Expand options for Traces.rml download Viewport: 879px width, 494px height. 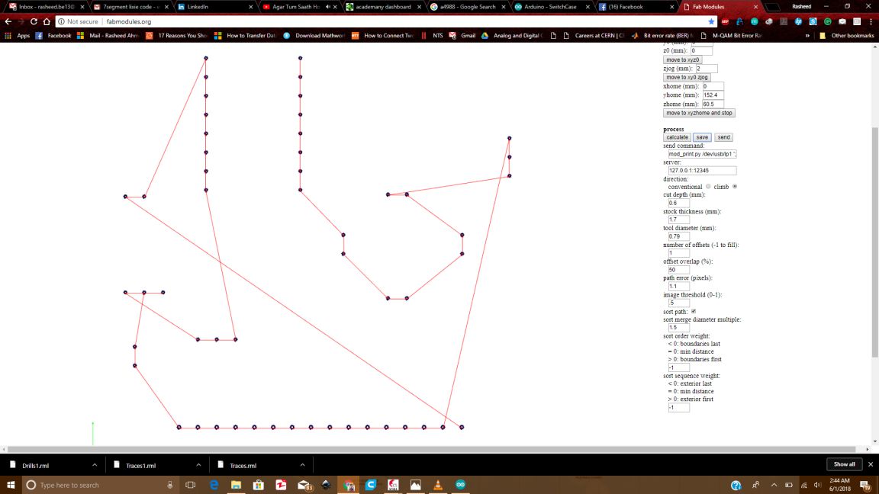303,465
